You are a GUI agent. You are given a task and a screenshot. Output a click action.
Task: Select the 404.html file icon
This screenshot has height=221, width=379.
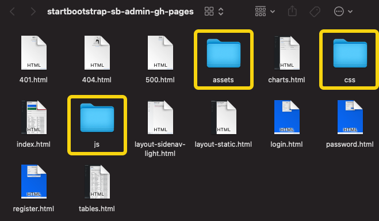point(97,53)
